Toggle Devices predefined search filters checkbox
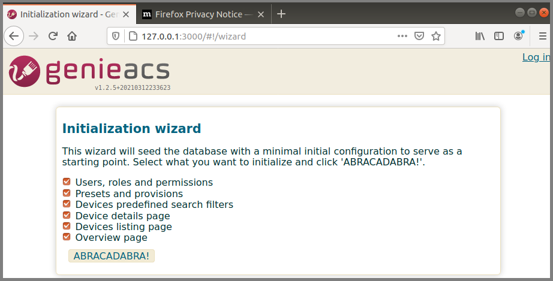553x281 pixels. 67,204
